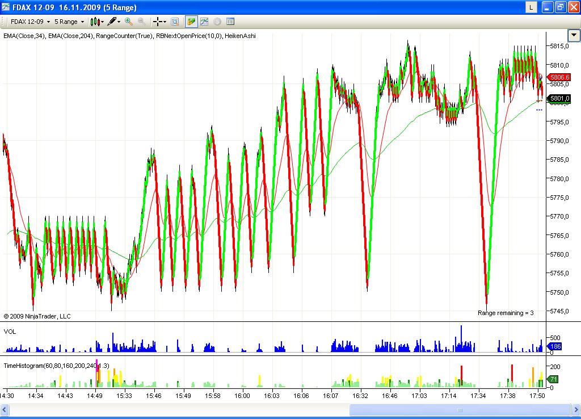Click the zoom in magnifier icon
The height and width of the screenshot is (419, 581).
(x=129, y=22)
